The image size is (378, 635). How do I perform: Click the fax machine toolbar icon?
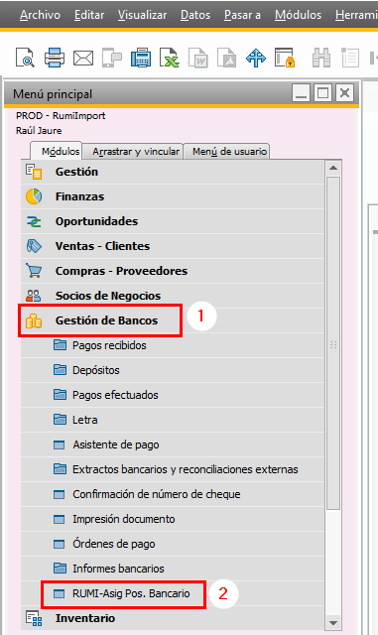[141, 58]
